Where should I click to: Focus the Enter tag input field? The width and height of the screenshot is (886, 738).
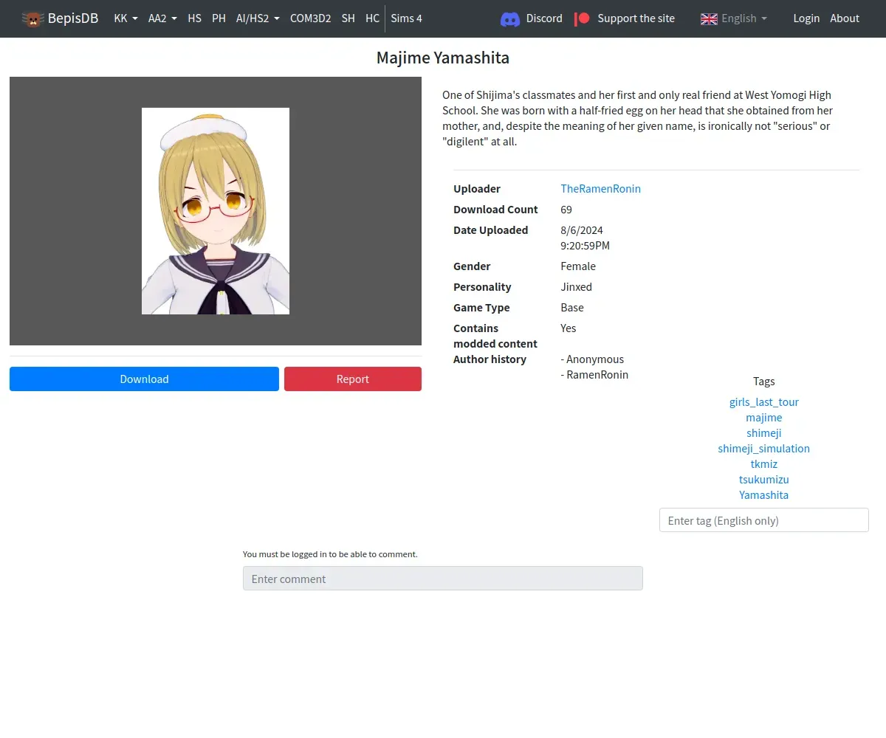click(x=764, y=520)
